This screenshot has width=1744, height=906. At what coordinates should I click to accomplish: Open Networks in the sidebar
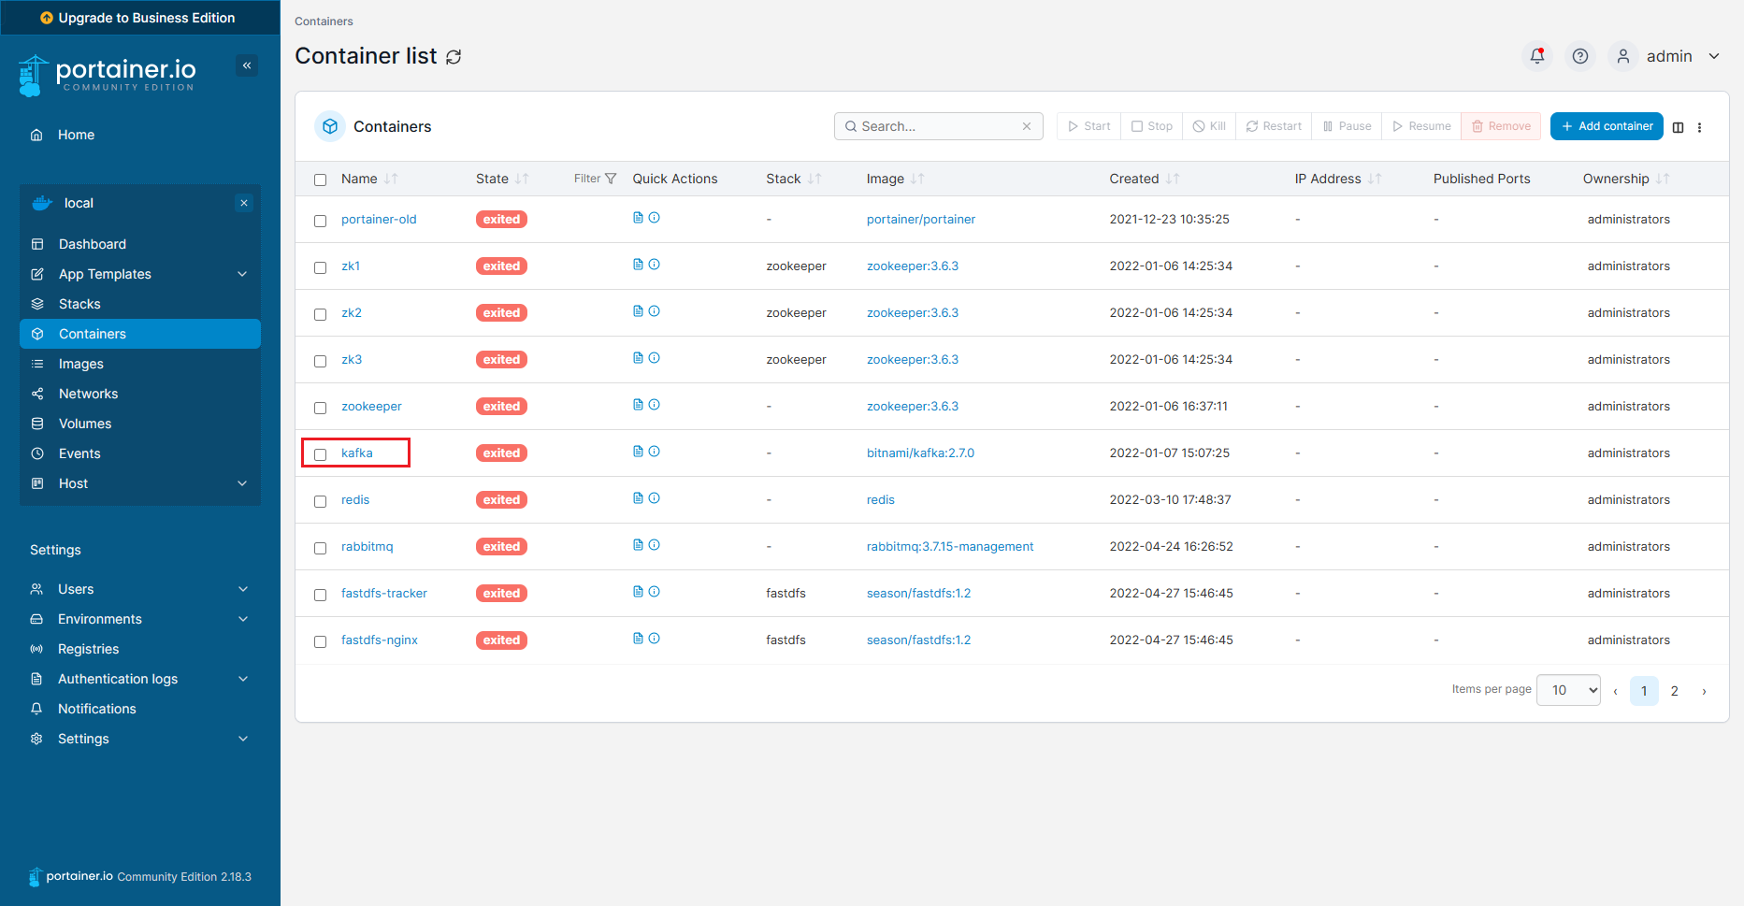tap(88, 394)
